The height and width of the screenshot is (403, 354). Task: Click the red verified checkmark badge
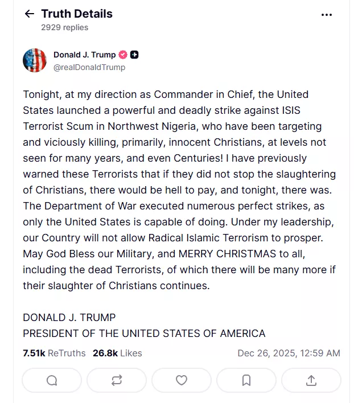click(x=123, y=55)
